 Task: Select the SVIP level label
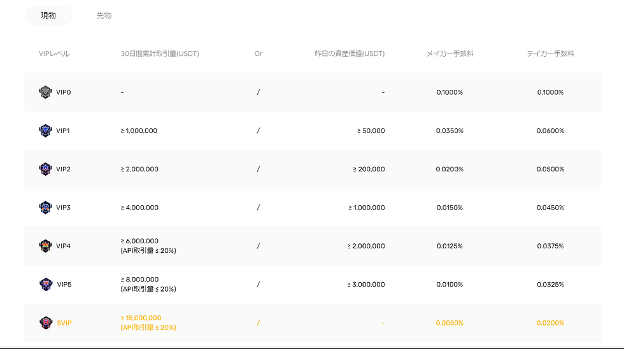click(64, 323)
